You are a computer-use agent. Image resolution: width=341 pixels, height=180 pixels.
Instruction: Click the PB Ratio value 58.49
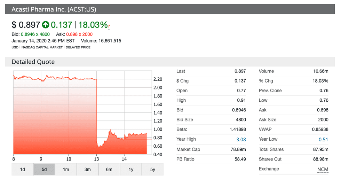pos(240,159)
